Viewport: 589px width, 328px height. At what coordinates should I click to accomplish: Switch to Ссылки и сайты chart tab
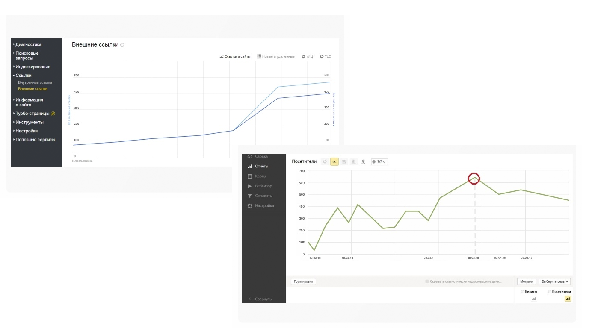[235, 56]
